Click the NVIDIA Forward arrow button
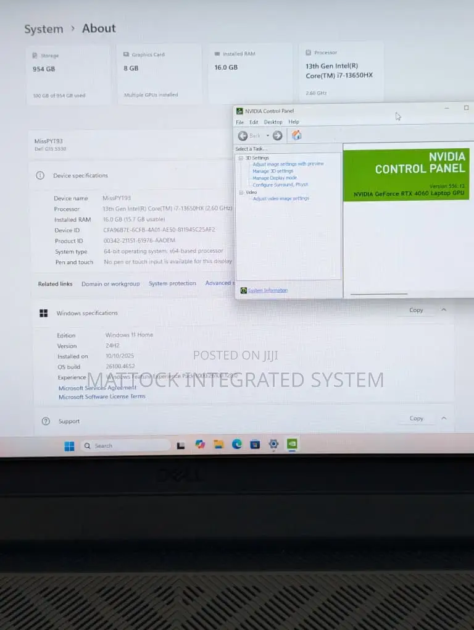The image size is (474, 630). pos(277,136)
